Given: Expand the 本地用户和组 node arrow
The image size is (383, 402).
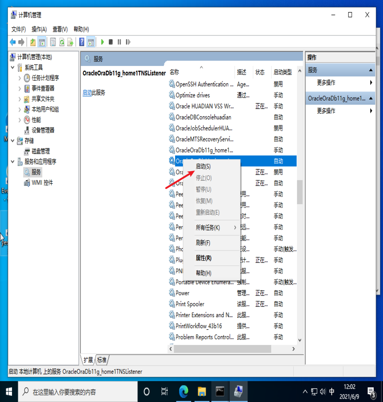Looking at the screenshot, I should coord(20,110).
